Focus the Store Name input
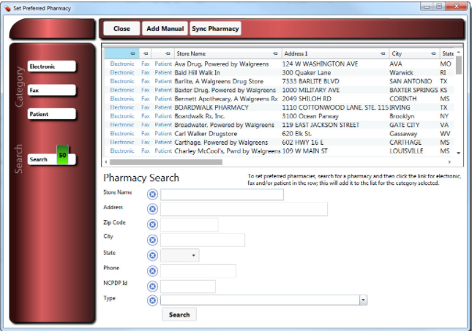 [222, 194]
